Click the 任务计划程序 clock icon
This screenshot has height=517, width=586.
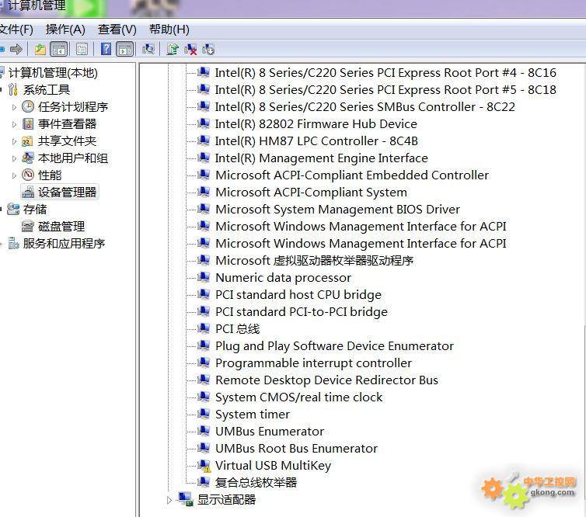pyautogui.click(x=28, y=107)
